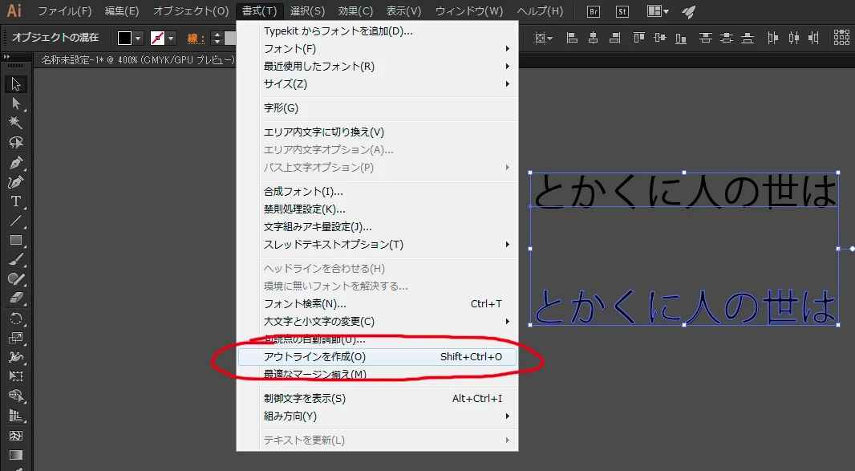Open Adobe Stock via St icon
This screenshot has height=471, width=855.
click(x=622, y=11)
